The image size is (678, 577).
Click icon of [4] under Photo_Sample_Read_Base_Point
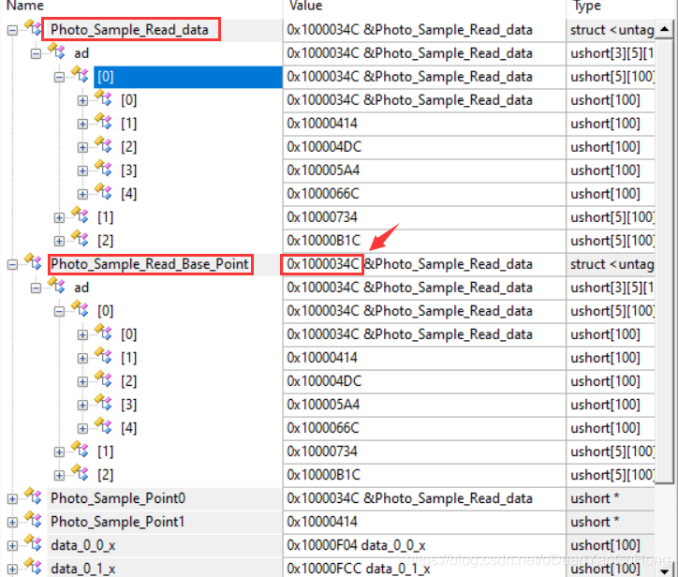103,426
